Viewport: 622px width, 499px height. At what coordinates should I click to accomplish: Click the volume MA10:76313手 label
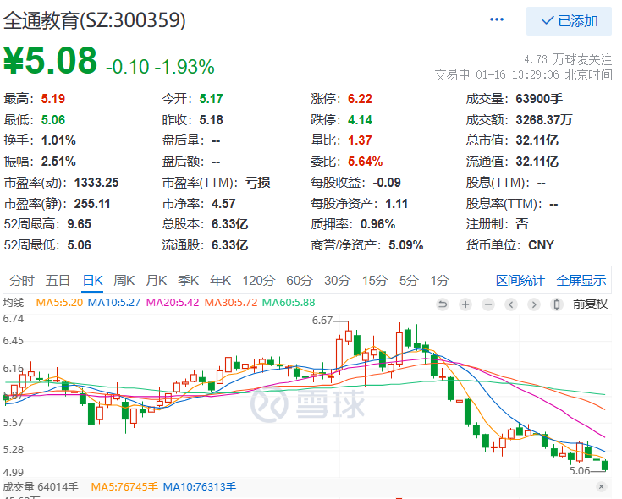[200, 486]
